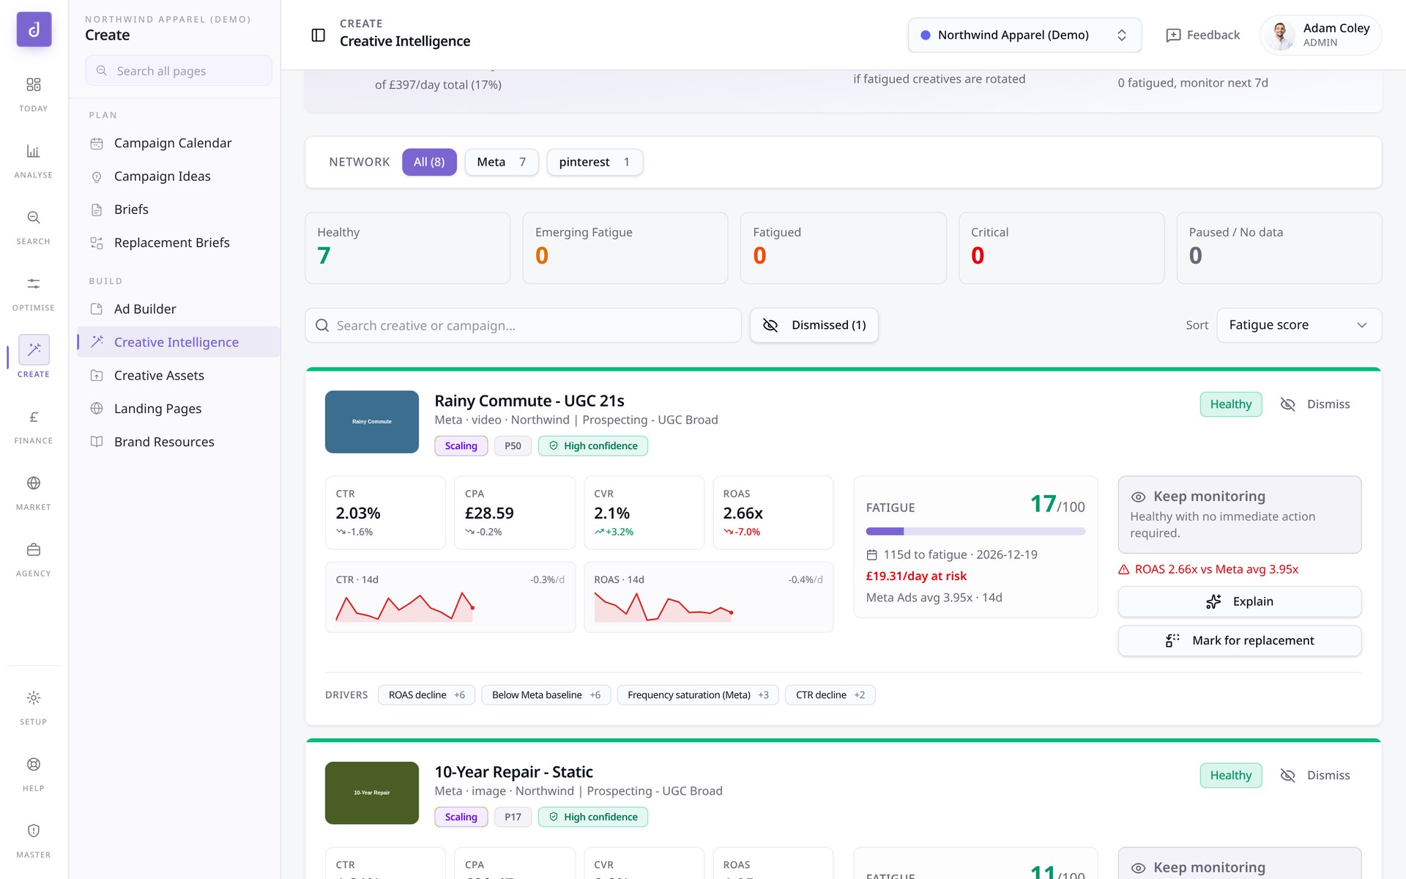Dismiss the 10-Year Repair creative
1406x879 pixels.
click(x=1315, y=776)
